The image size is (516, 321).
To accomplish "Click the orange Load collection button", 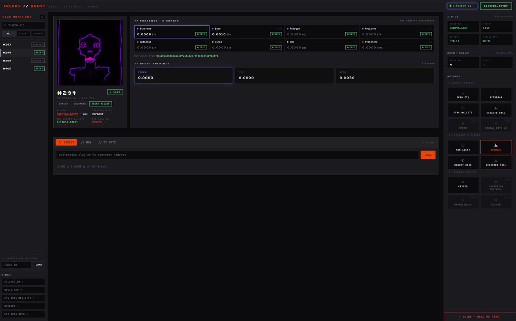I will (428, 155).
